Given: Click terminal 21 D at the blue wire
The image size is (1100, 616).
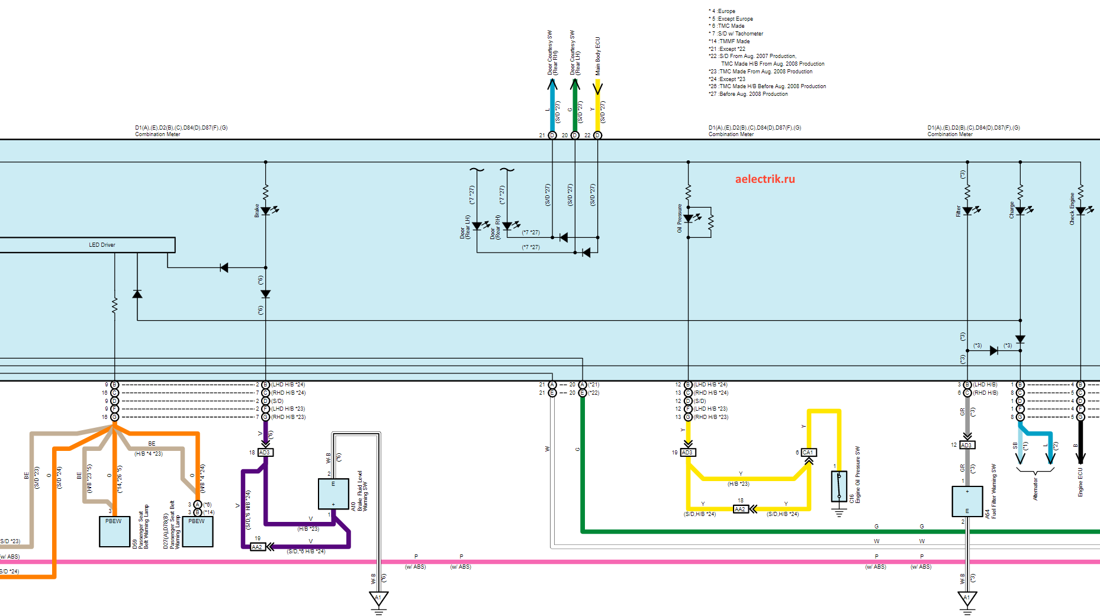Looking at the screenshot, I should pos(552,136).
